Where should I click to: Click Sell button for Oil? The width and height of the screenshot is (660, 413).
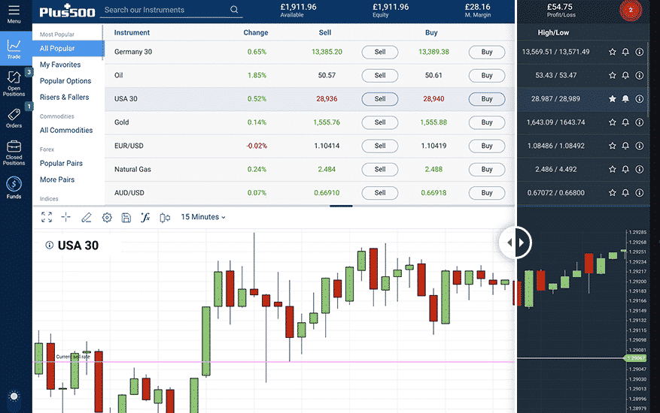(379, 75)
